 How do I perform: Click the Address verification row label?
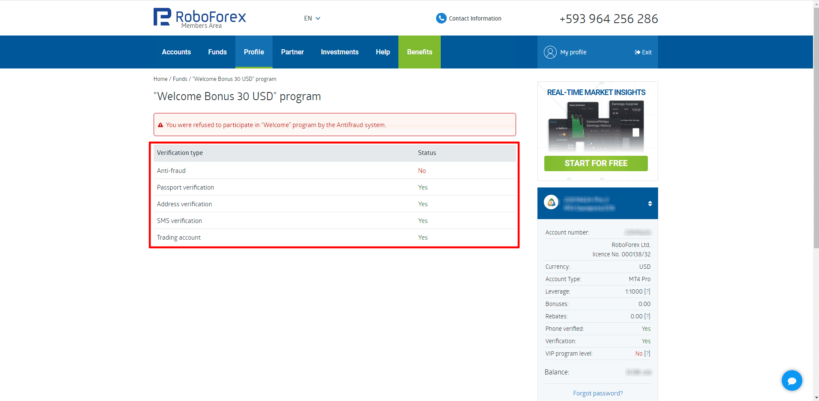point(184,204)
